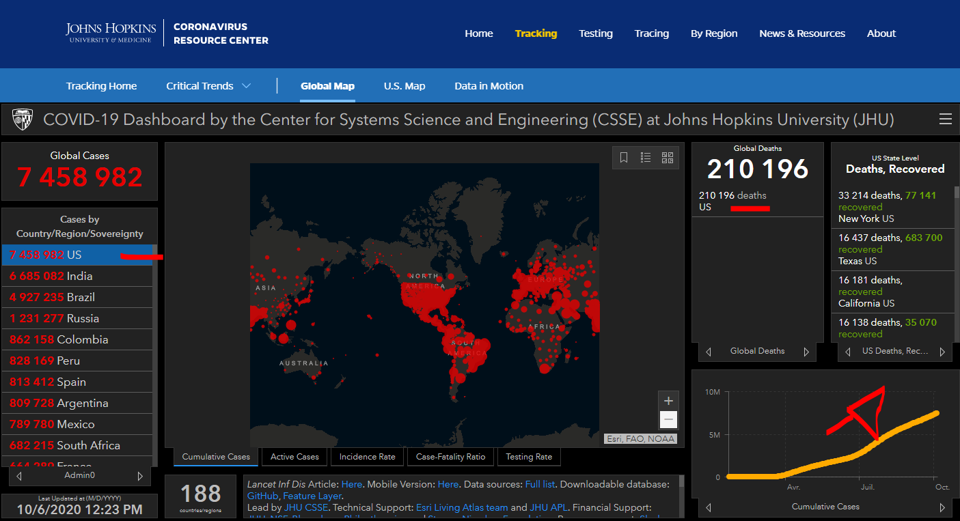Open About in top navigation

pos(881,33)
